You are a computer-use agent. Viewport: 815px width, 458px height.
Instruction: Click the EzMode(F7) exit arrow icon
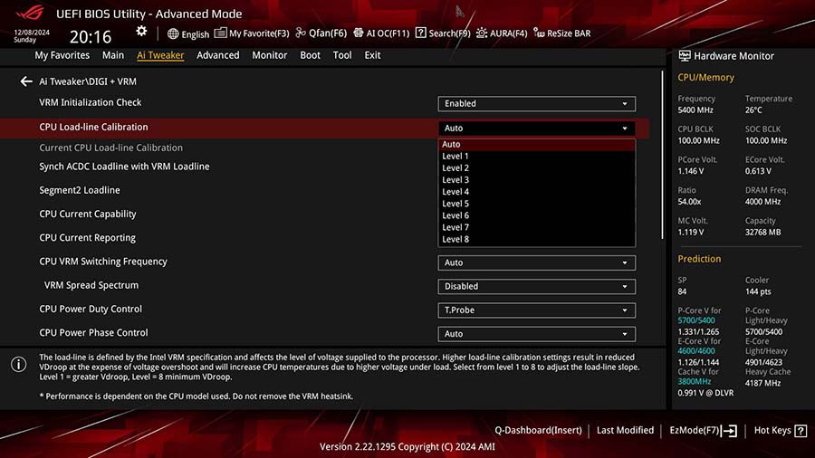click(729, 431)
